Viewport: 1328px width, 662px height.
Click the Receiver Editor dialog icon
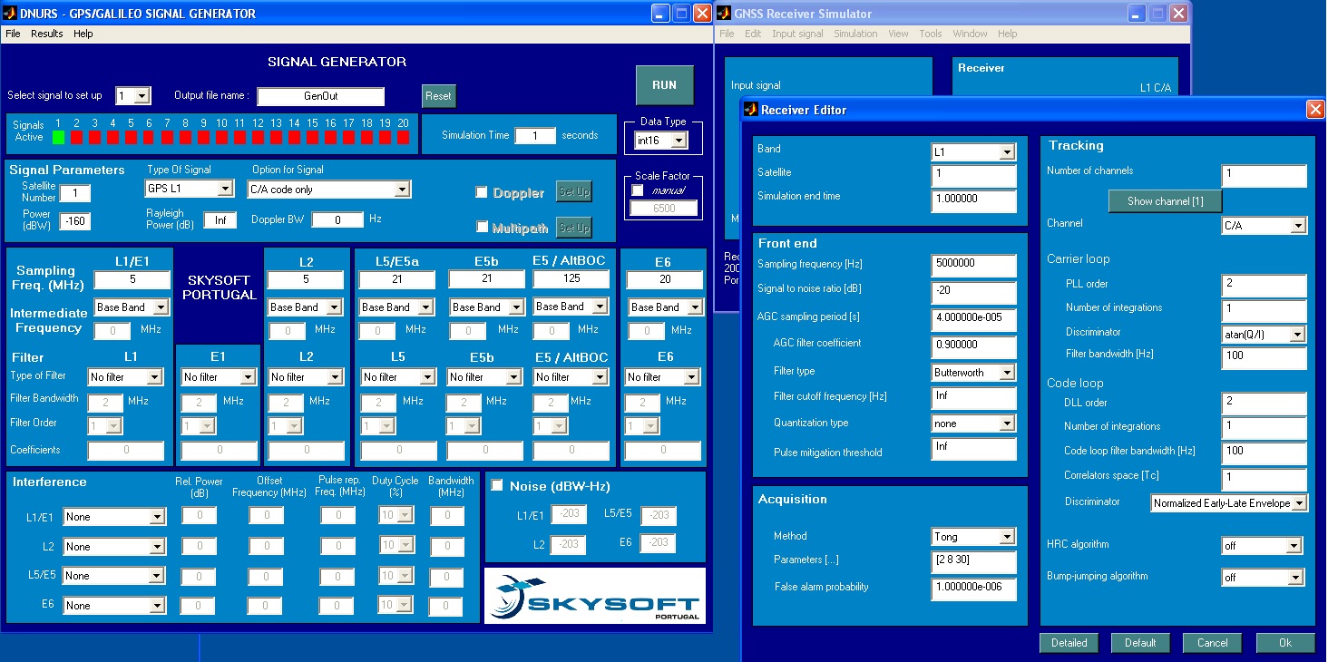coord(749,109)
